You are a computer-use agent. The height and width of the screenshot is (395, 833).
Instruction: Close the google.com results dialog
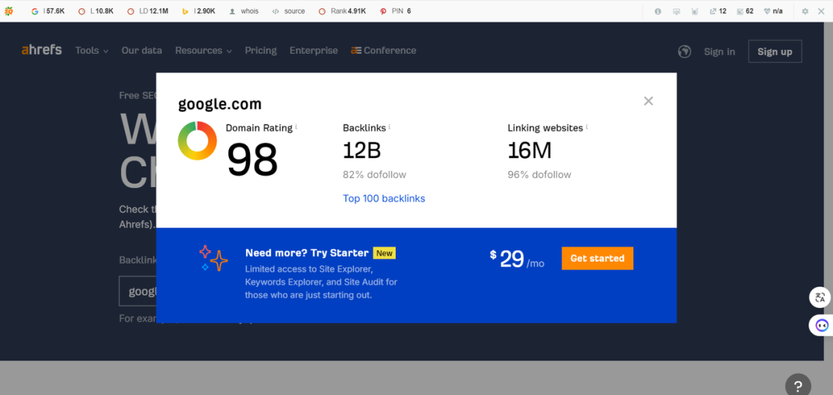[x=648, y=101]
